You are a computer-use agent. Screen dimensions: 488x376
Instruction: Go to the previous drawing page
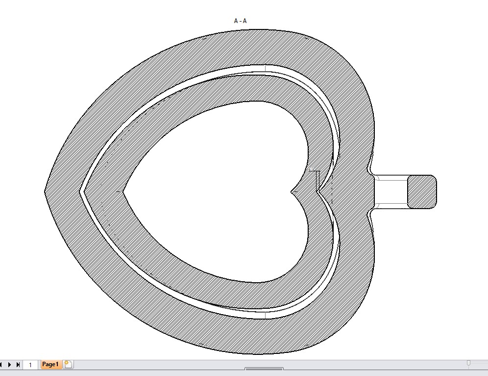point(1,364)
